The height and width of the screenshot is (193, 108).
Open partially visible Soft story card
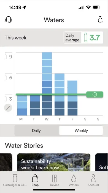click(101, 162)
